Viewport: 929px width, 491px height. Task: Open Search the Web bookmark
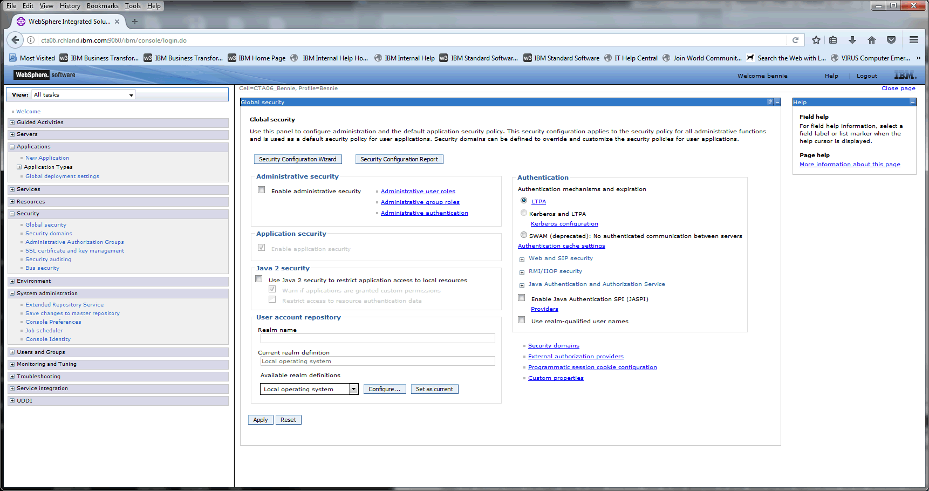[x=786, y=58]
